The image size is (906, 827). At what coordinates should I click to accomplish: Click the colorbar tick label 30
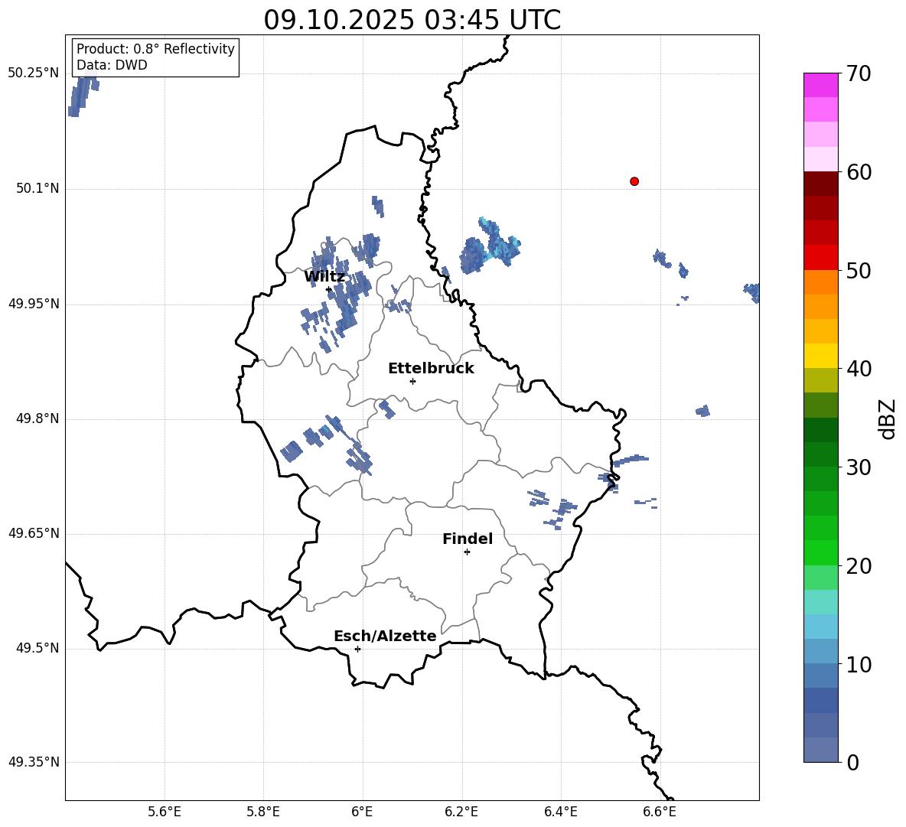point(859,467)
